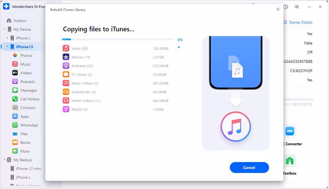Screen dimensions: 329x189
Task: Click the Music Videos (2) icon
Action: pyautogui.click(x=66, y=83)
